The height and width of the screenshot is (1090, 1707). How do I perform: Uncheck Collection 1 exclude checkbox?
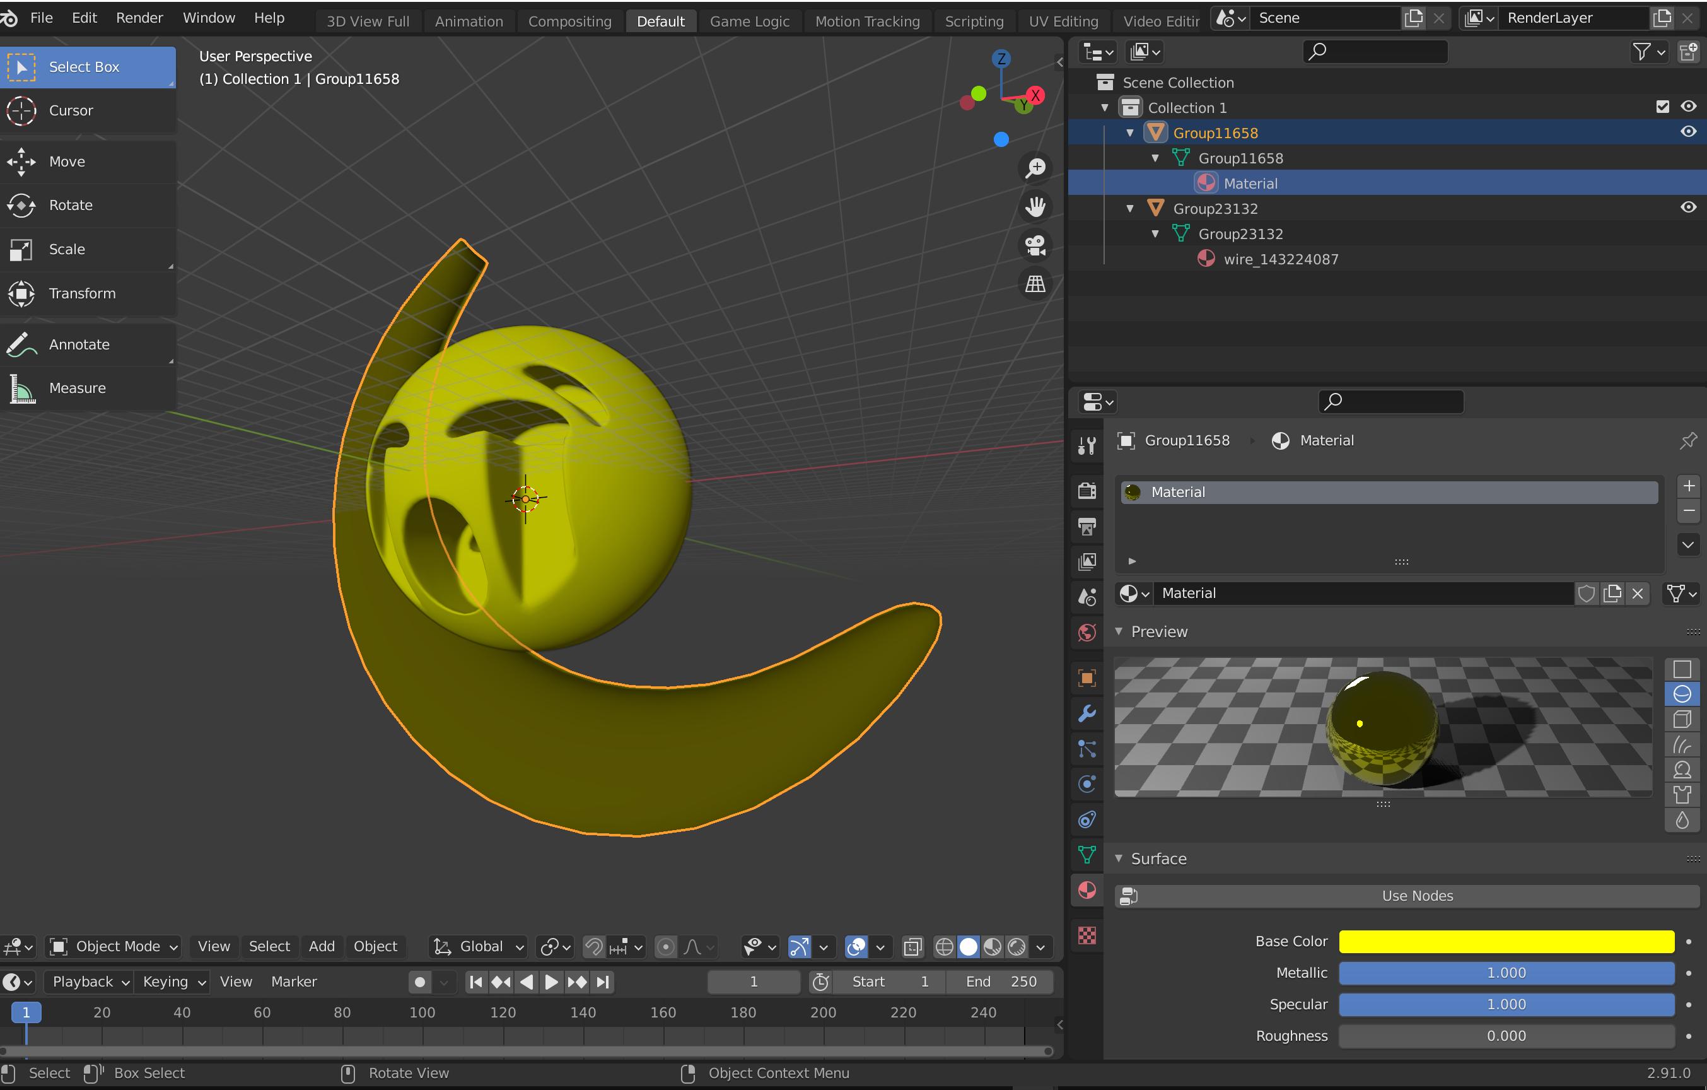pos(1662,107)
